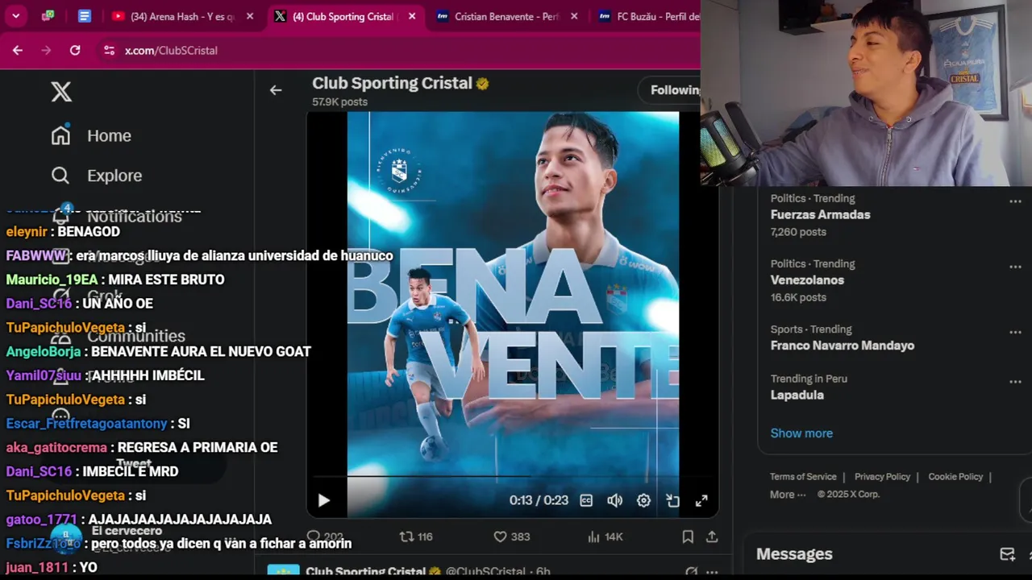Toggle video captions
Screen dimensions: 1032x580
click(x=586, y=500)
